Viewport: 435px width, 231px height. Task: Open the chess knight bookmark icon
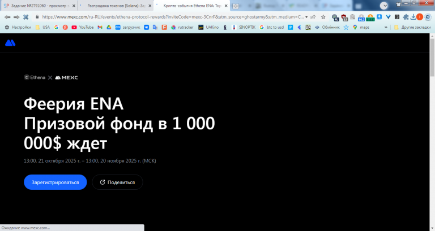pyautogui.click(x=225, y=27)
